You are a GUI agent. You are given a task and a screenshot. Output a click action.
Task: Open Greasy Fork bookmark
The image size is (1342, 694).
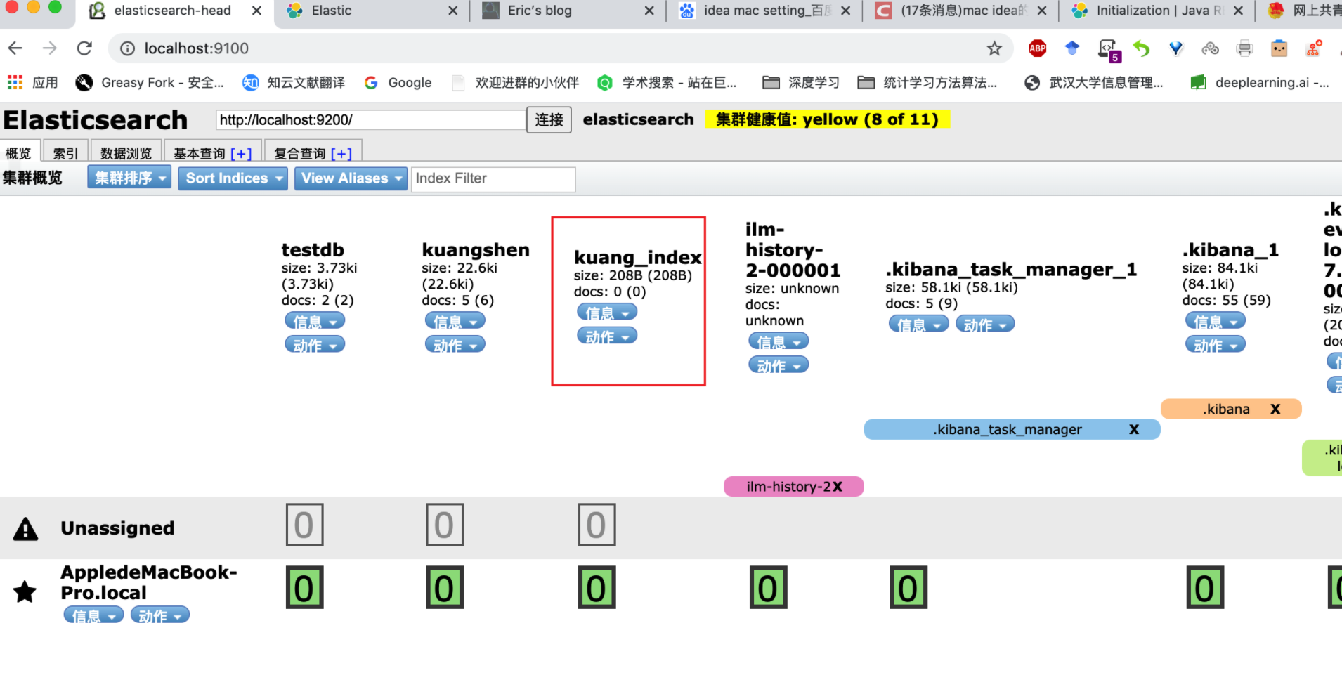coord(150,82)
